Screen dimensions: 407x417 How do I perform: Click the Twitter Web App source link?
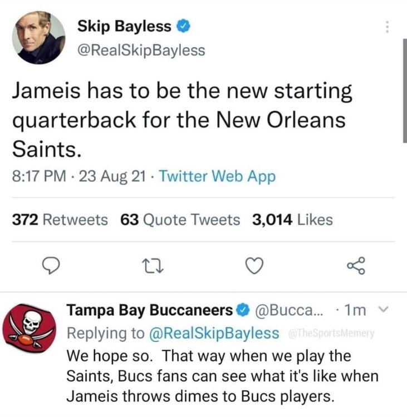point(218,177)
